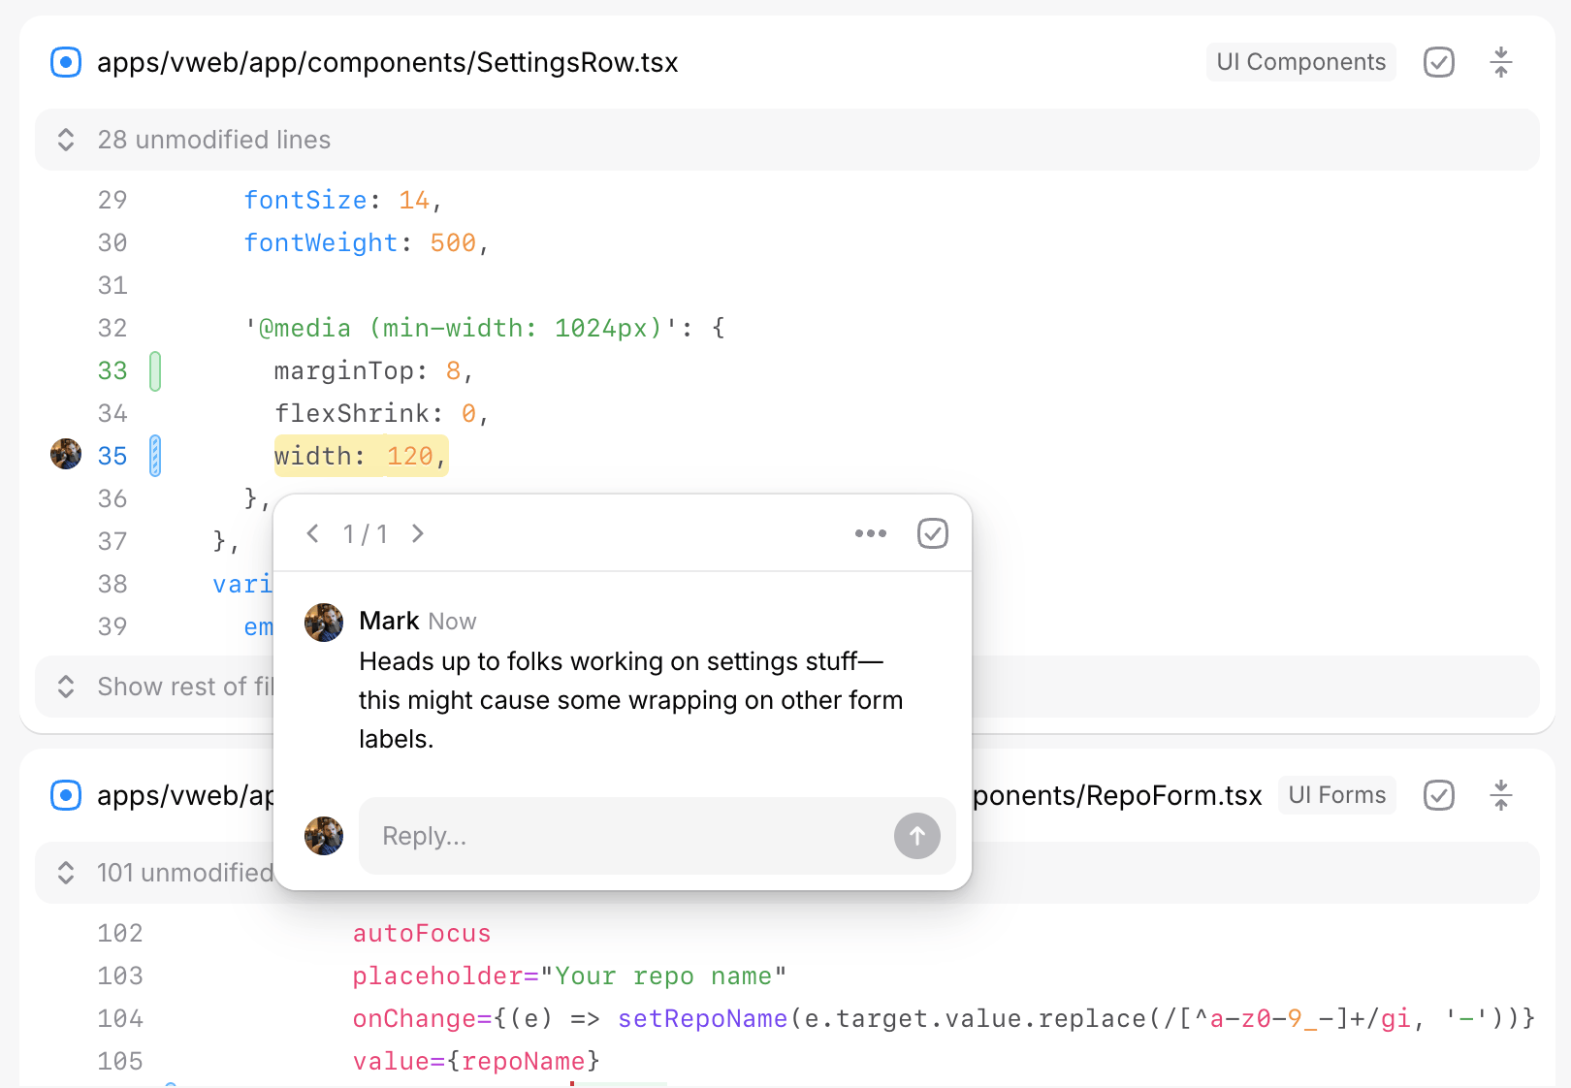The width and height of the screenshot is (1571, 1088).
Task: Collapse the RepoForm.tsx file diff
Action: 1500,795
